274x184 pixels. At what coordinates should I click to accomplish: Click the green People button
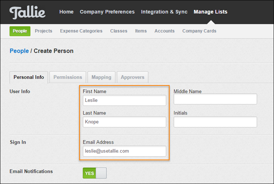(20, 31)
